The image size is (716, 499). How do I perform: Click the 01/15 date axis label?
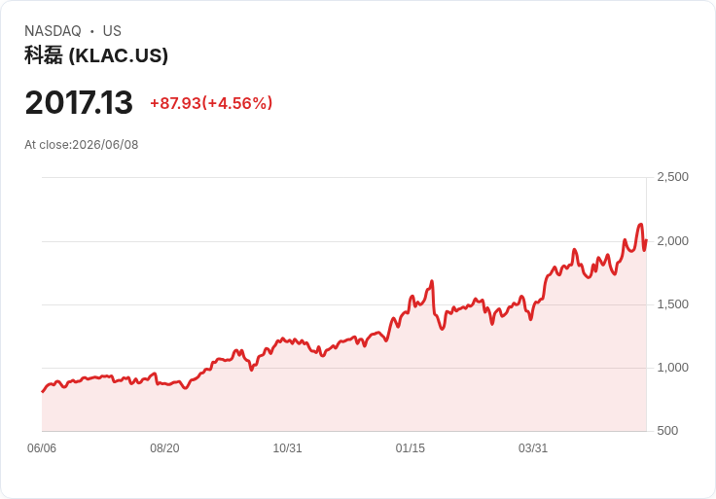coord(411,448)
